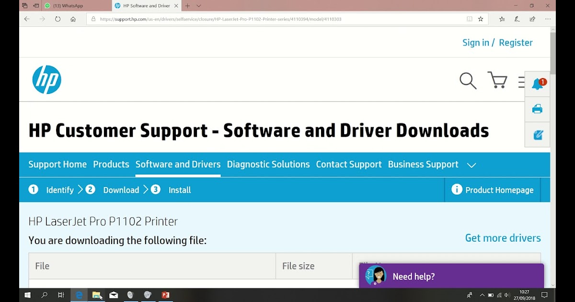
Task: Open Software and Drivers navigation item
Action: (178, 164)
